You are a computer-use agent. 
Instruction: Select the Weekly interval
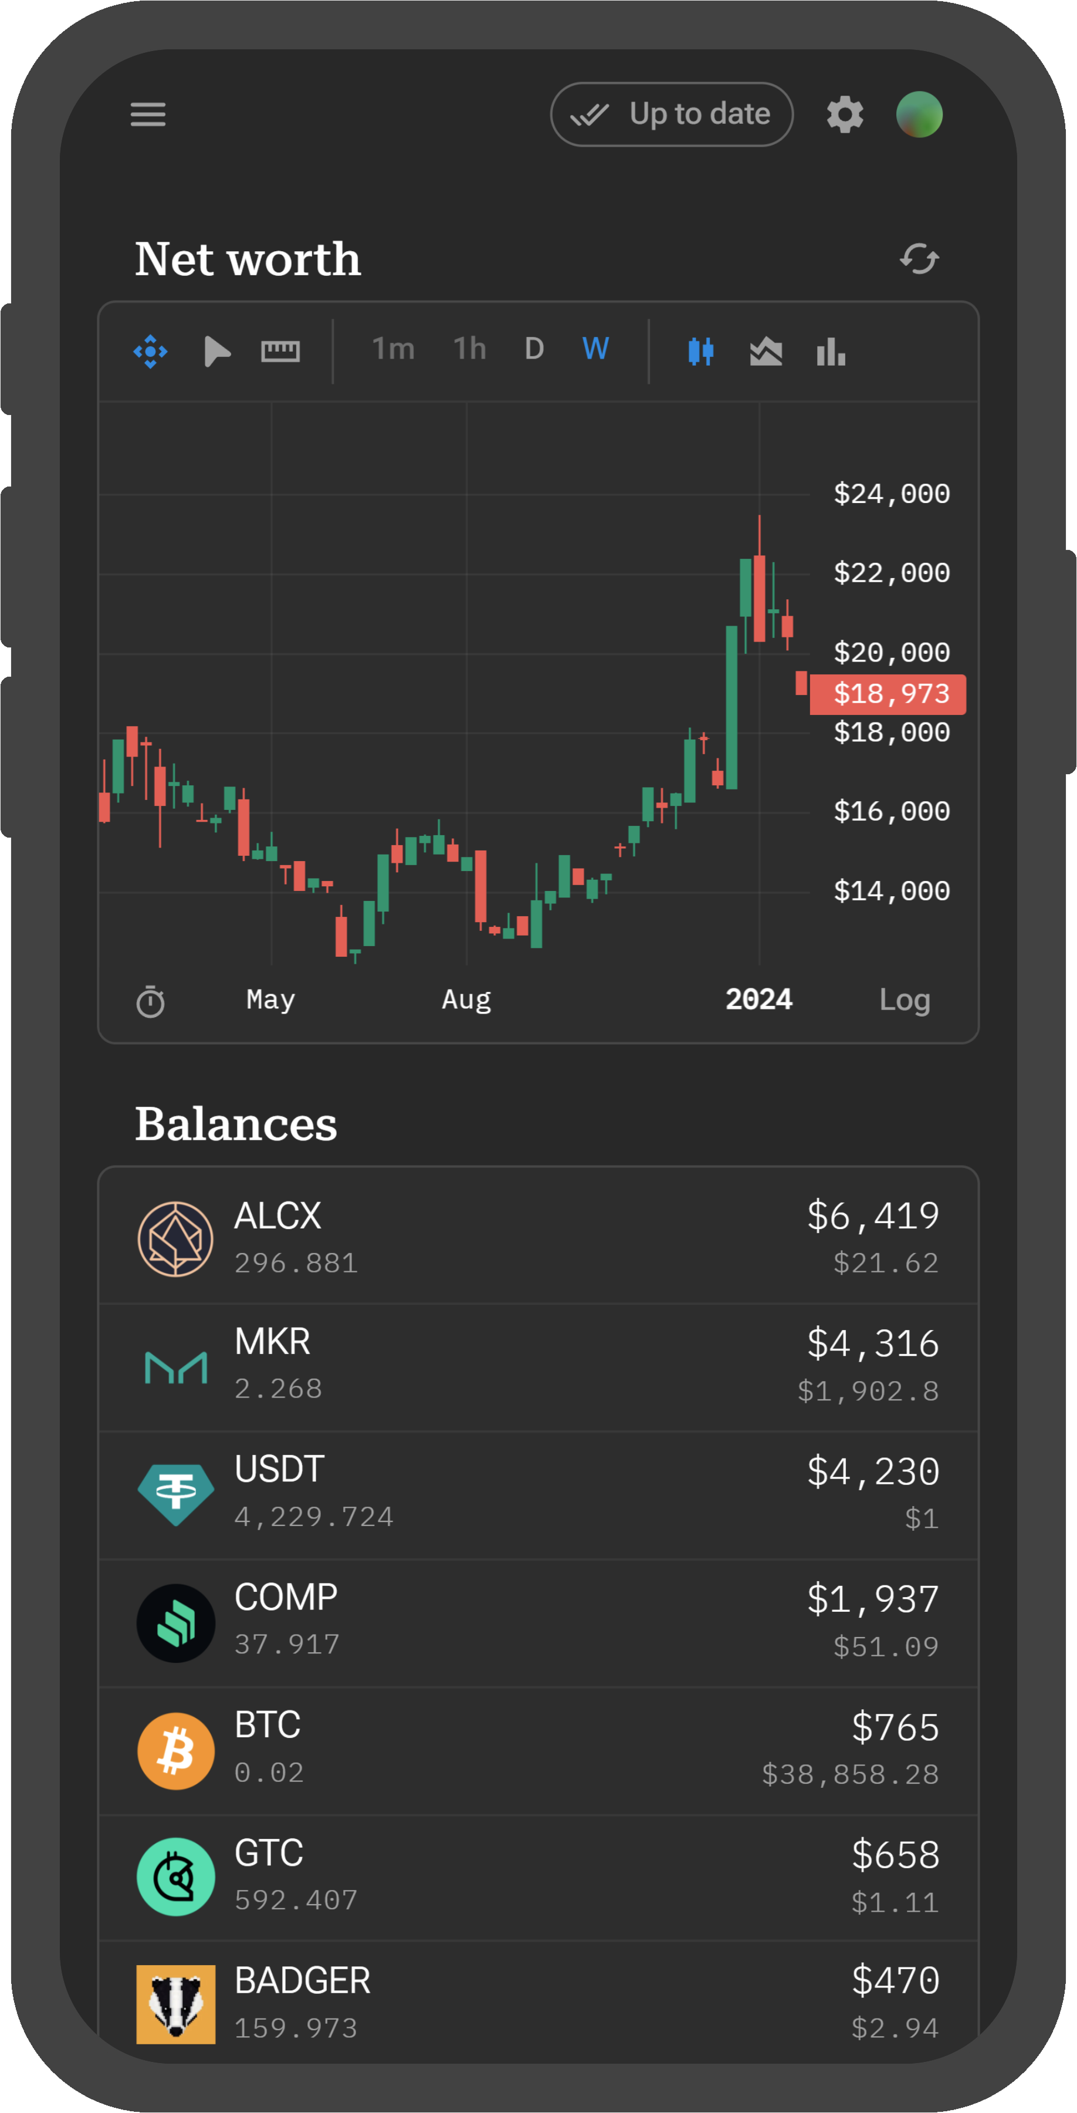click(596, 349)
